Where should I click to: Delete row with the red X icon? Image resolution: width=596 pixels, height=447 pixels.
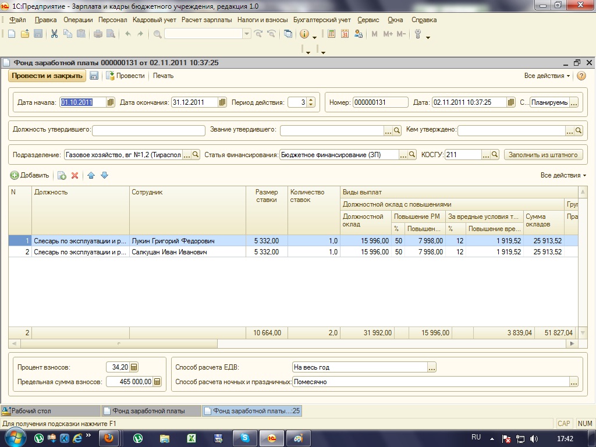(x=75, y=175)
